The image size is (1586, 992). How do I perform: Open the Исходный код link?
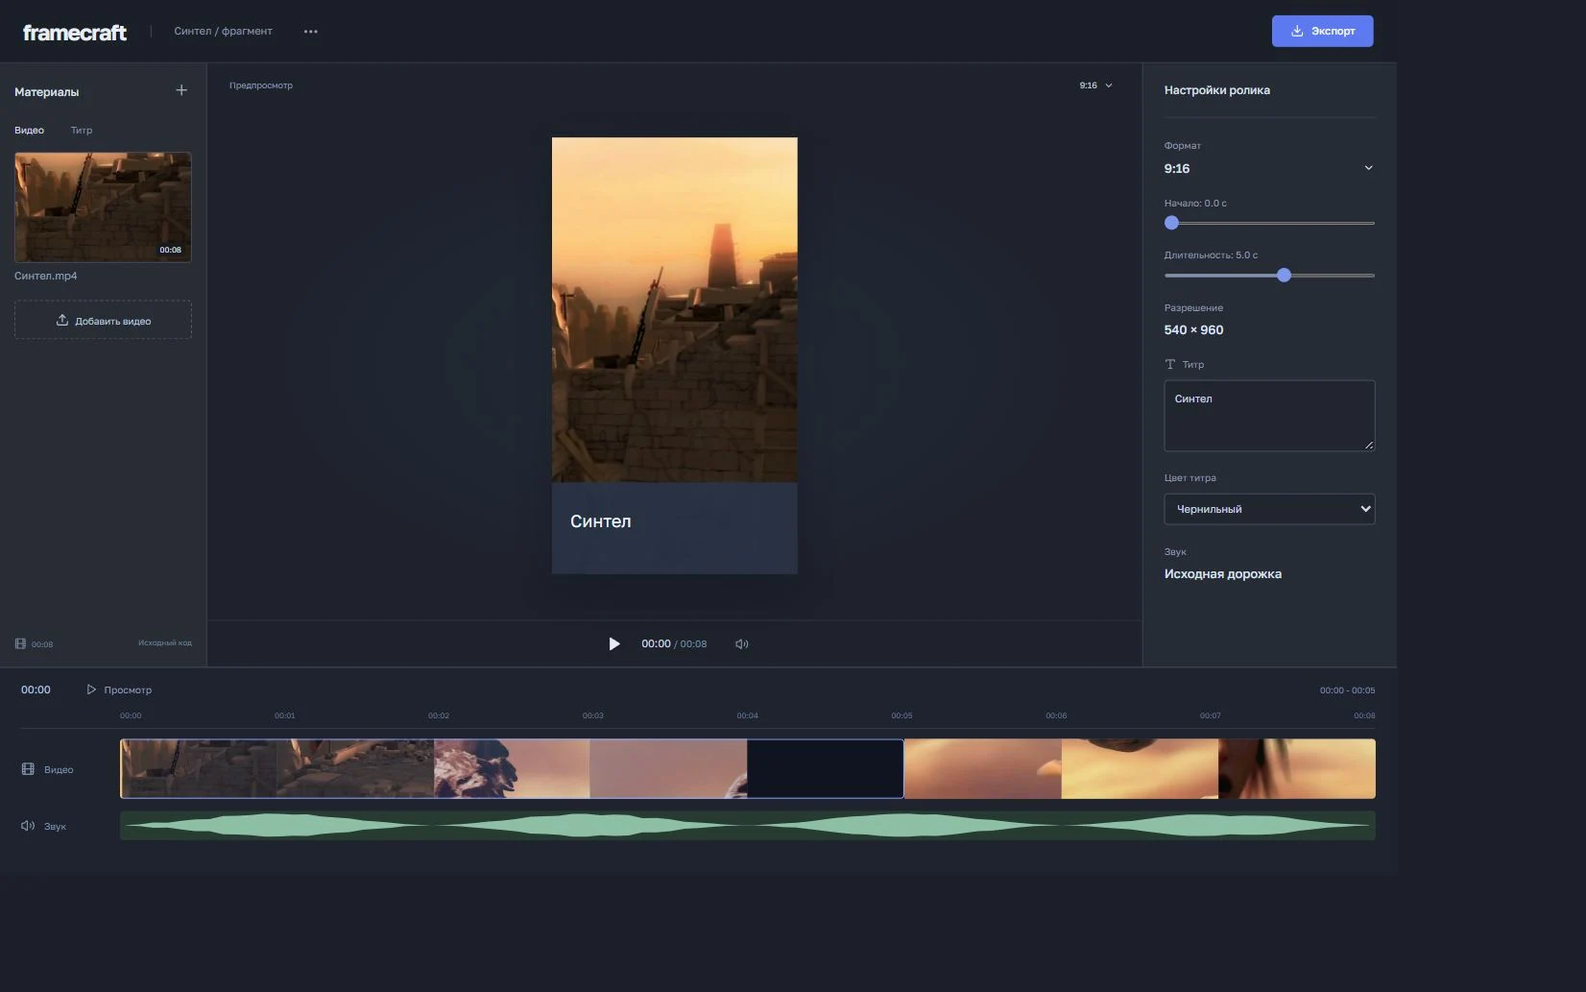[165, 642]
